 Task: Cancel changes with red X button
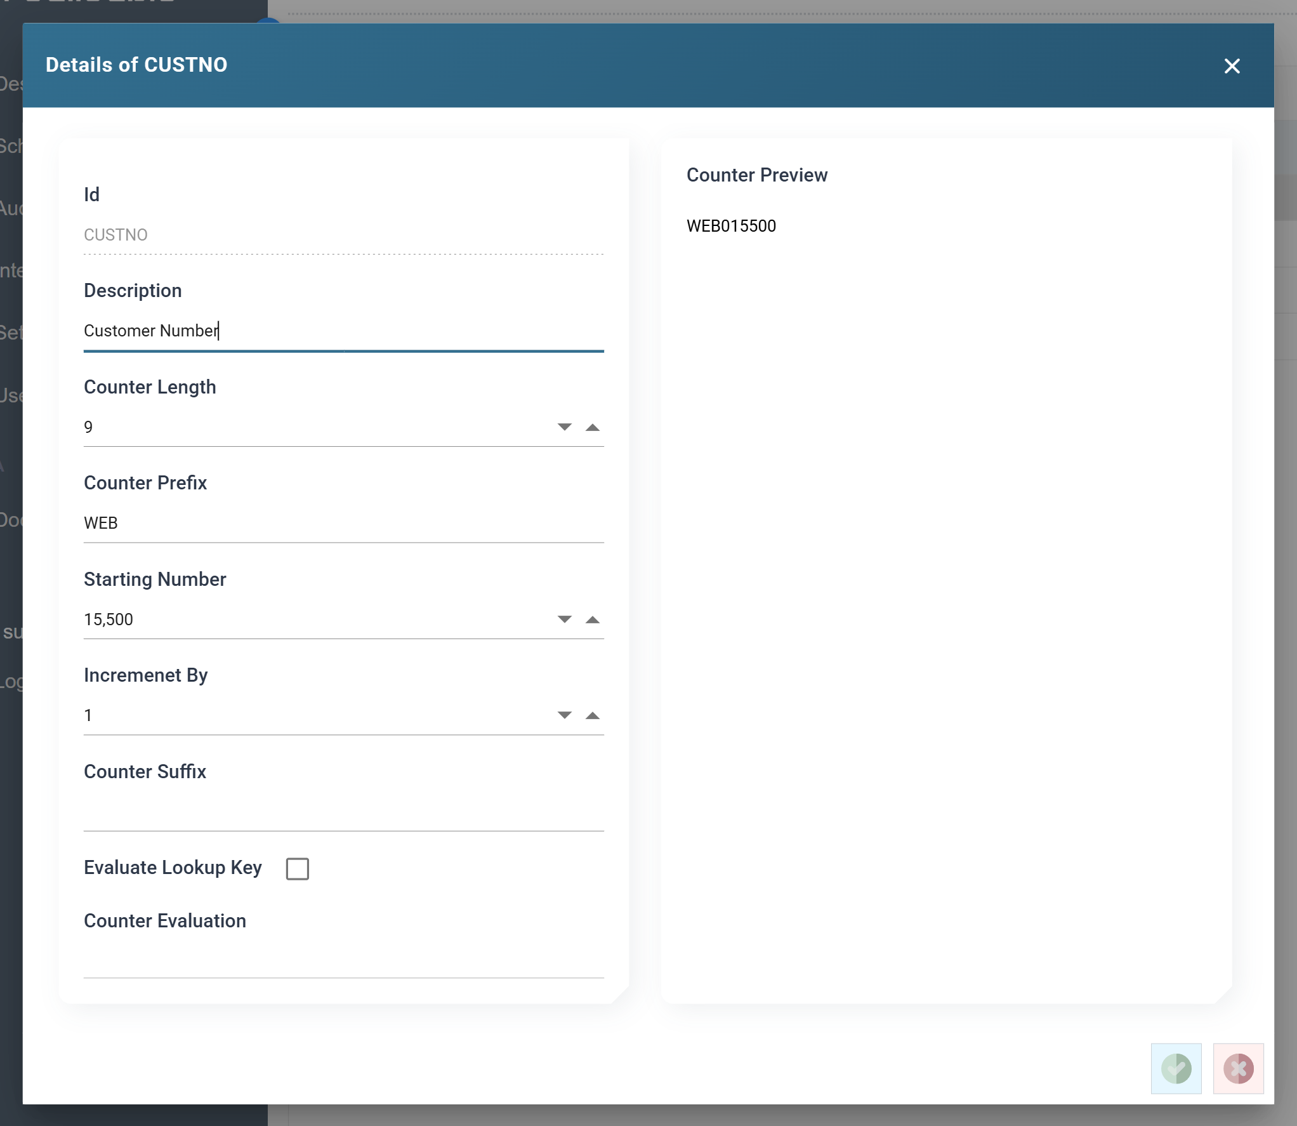pyautogui.click(x=1238, y=1068)
